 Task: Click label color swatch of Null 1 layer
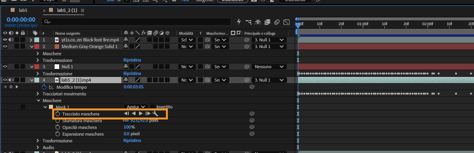point(37,67)
